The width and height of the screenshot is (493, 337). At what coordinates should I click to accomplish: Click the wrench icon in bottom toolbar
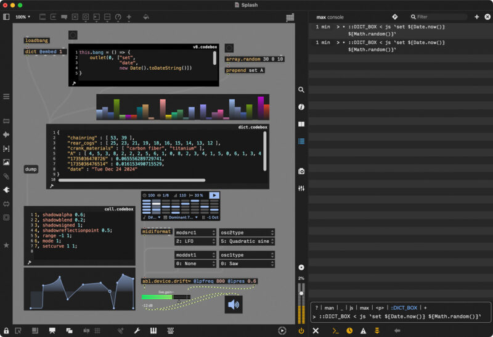pos(137,331)
